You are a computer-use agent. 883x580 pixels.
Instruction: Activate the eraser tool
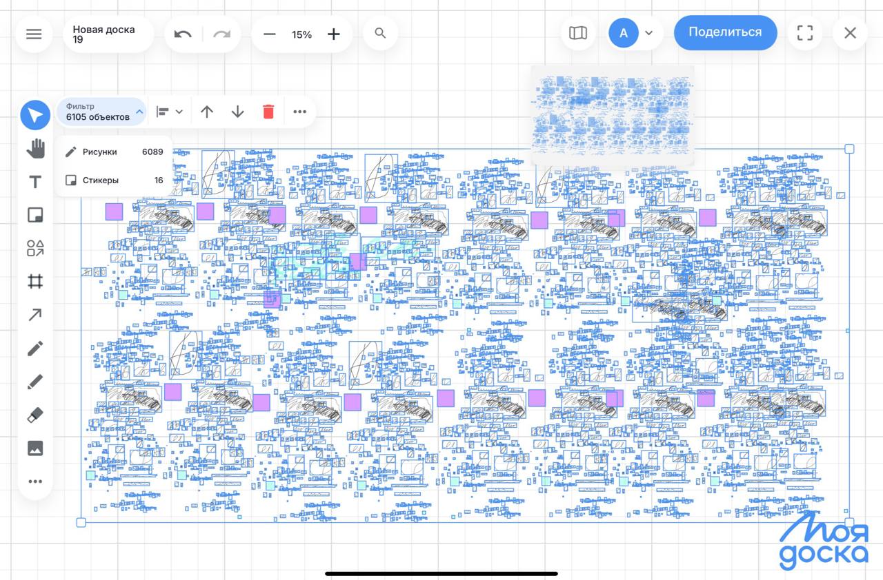pyautogui.click(x=35, y=415)
